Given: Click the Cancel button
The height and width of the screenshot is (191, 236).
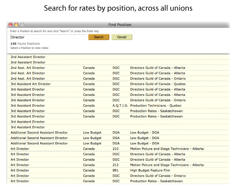Looking at the screenshot, I should point(122,37).
